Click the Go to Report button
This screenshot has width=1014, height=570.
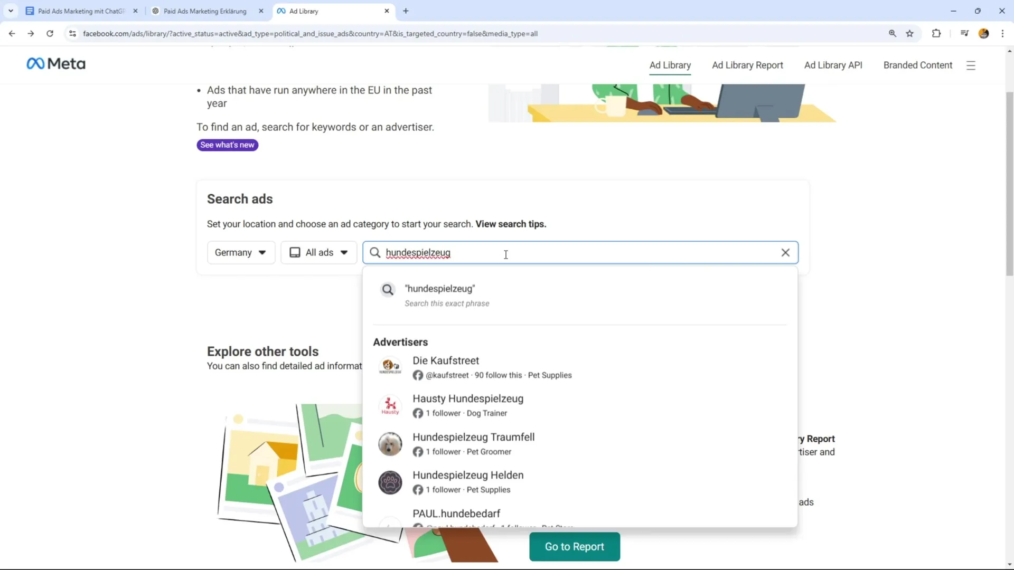[x=575, y=547]
